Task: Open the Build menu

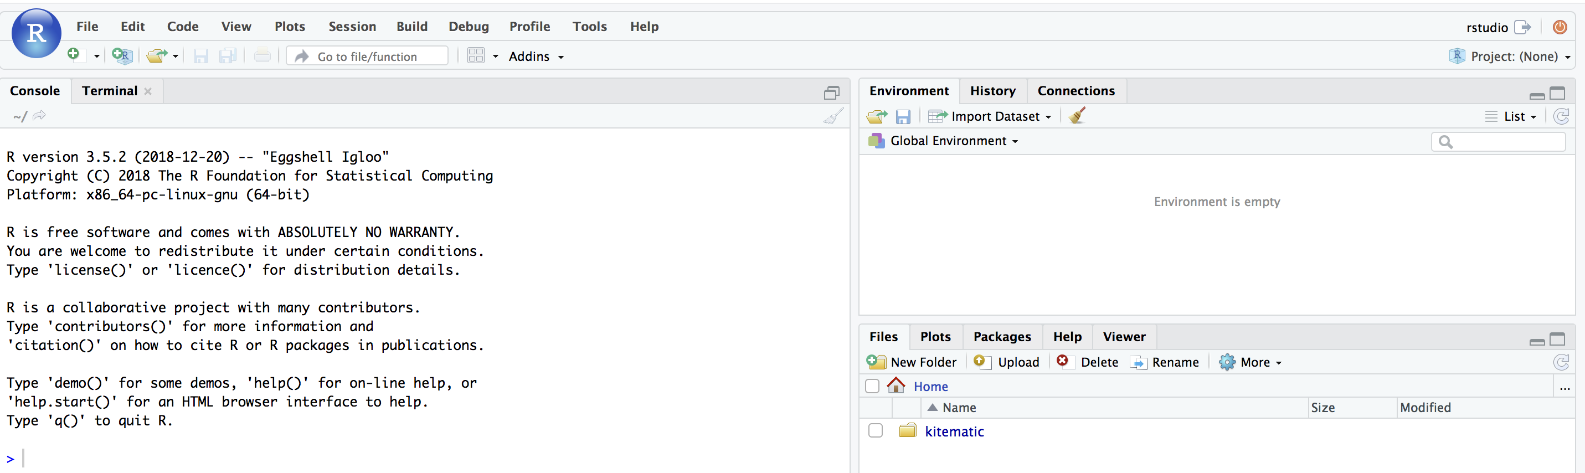Action: click(x=411, y=27)
